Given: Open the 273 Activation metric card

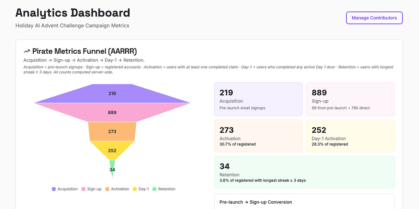Looking at the screenshot, I should [258, 136].
